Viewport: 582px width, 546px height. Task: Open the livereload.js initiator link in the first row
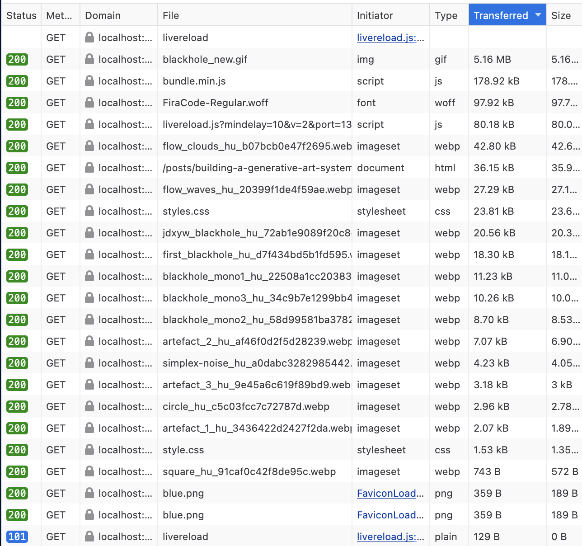pyautogui.click(x=390, y=38)
